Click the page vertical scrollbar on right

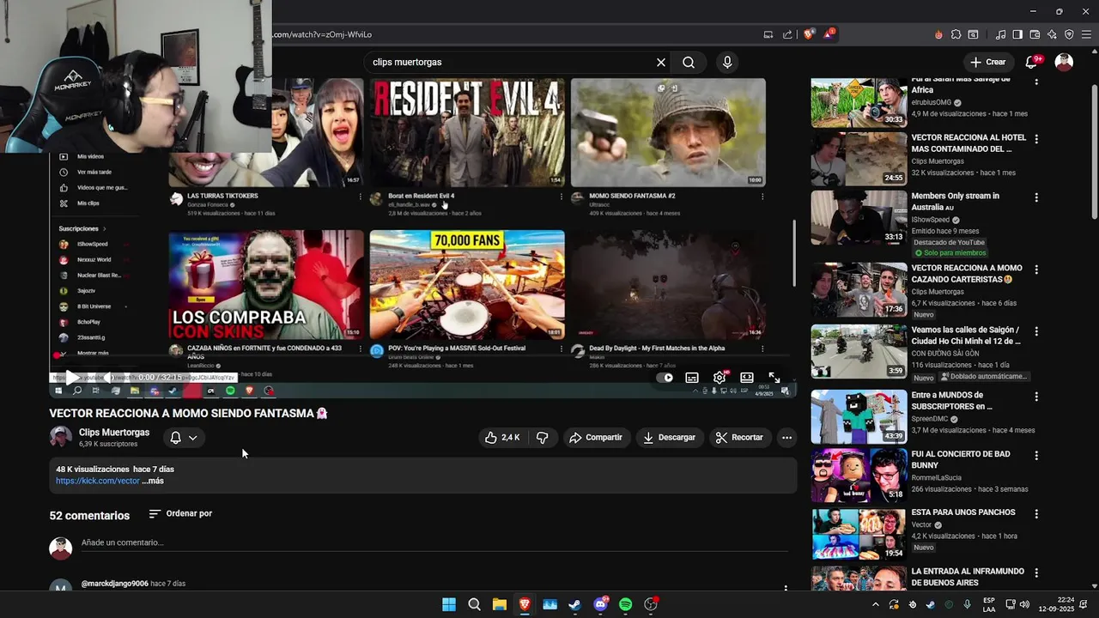[1094, 150]
